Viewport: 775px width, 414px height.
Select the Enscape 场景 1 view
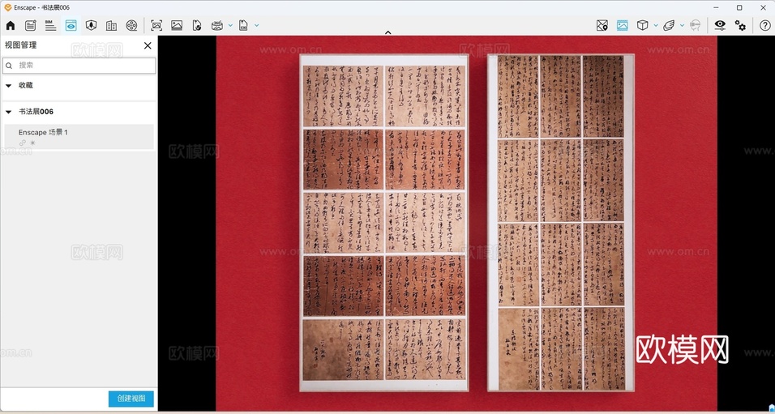pyautogui.click(x=79, y=137)
